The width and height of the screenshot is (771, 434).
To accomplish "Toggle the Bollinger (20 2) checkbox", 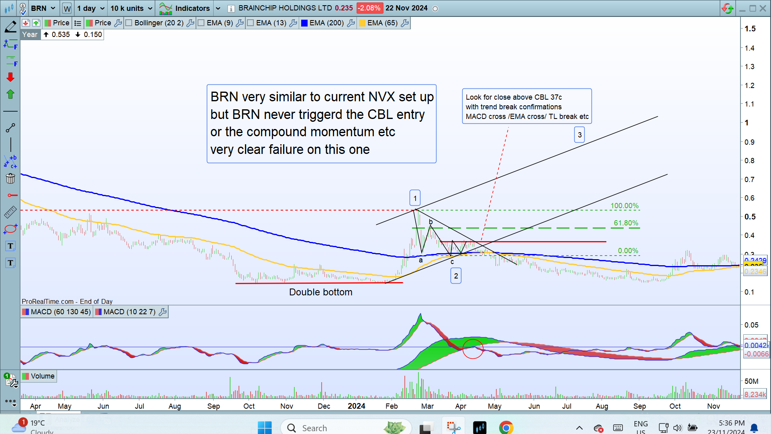I will pyautogui.click(x=129, y=23).
